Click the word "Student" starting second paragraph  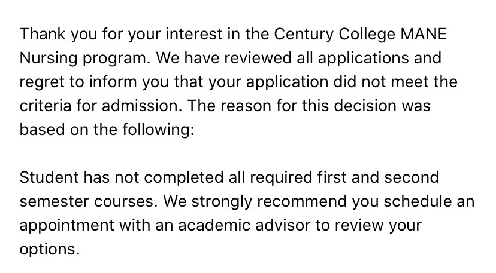49,177
